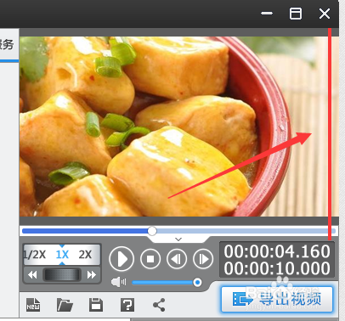Mute audio via the speaker icon
This screenshot has width=345, height=321.
tap(118, 282)
